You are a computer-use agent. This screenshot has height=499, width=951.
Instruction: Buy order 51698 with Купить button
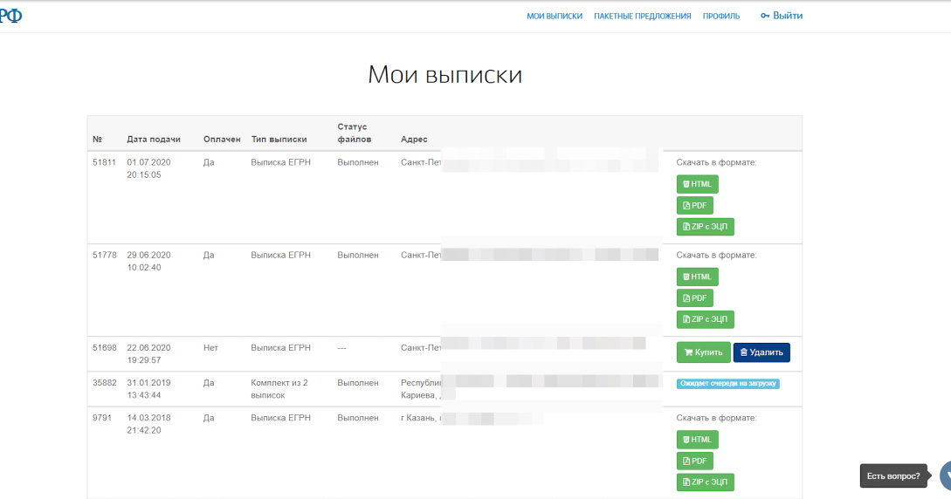point(704,352)
